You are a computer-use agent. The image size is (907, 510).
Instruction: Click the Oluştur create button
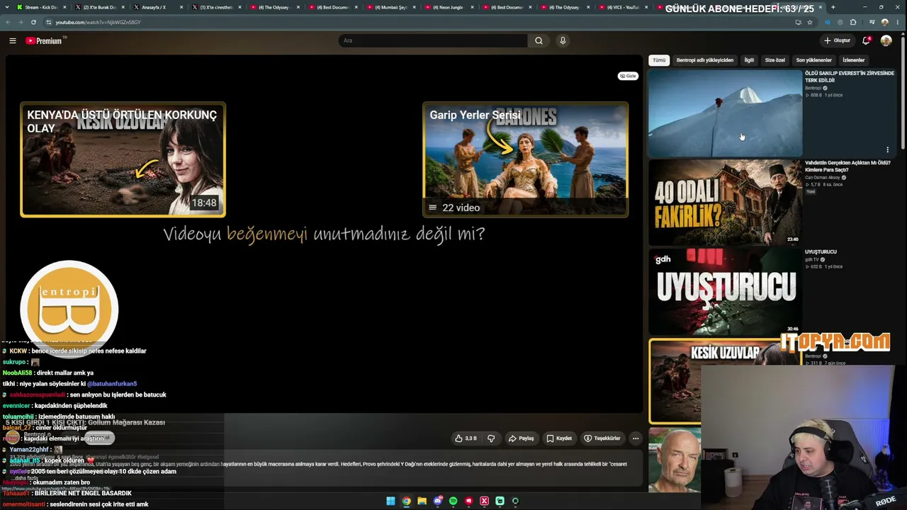pyautogui.click(x=837, y=40)
